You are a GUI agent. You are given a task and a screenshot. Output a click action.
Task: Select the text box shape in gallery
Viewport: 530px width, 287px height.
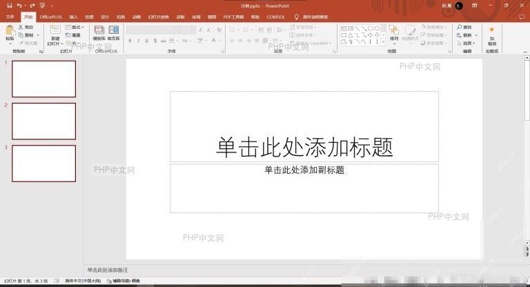pyautogui.click(x=344, y=28)
